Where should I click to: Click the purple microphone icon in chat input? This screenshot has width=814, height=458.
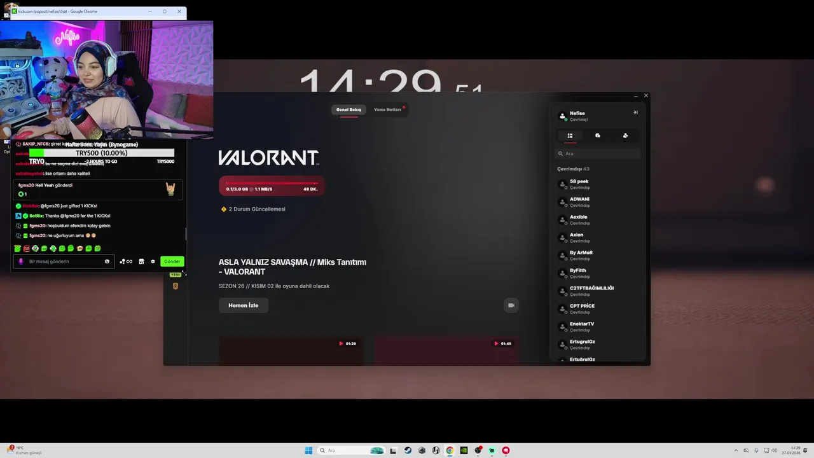click(21, 261)
